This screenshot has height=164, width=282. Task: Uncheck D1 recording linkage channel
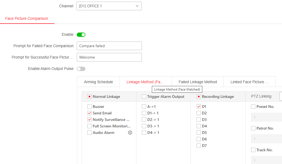point(199,107)
